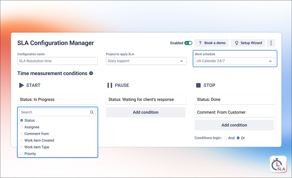Screen dimensions: 292x178
Task: Check the Work item Created checkbox
Action: (22, 140)
